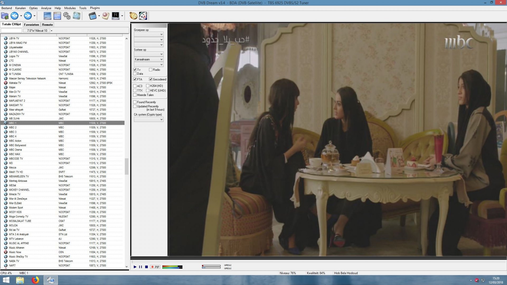507x285 pixels.
Task: Click the blue back navigation arrow
Action: [x=14, y=16]
